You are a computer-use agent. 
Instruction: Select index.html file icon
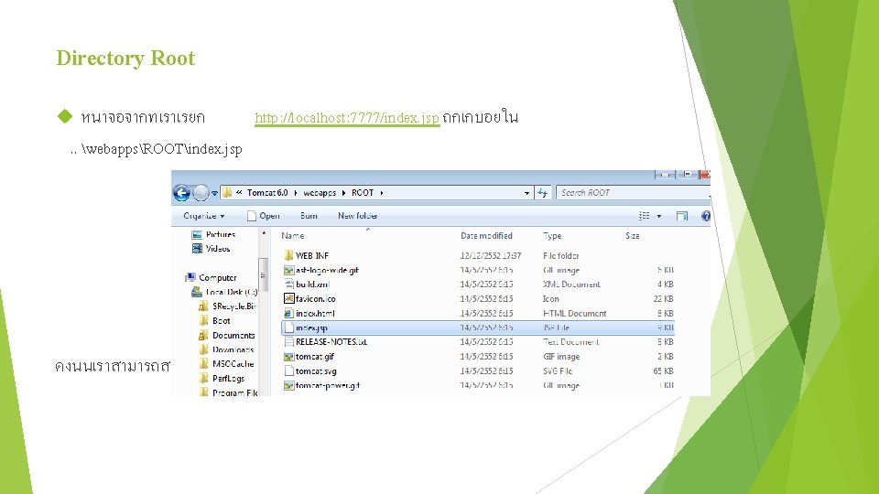pyautogui.click(x=288, y=313)
